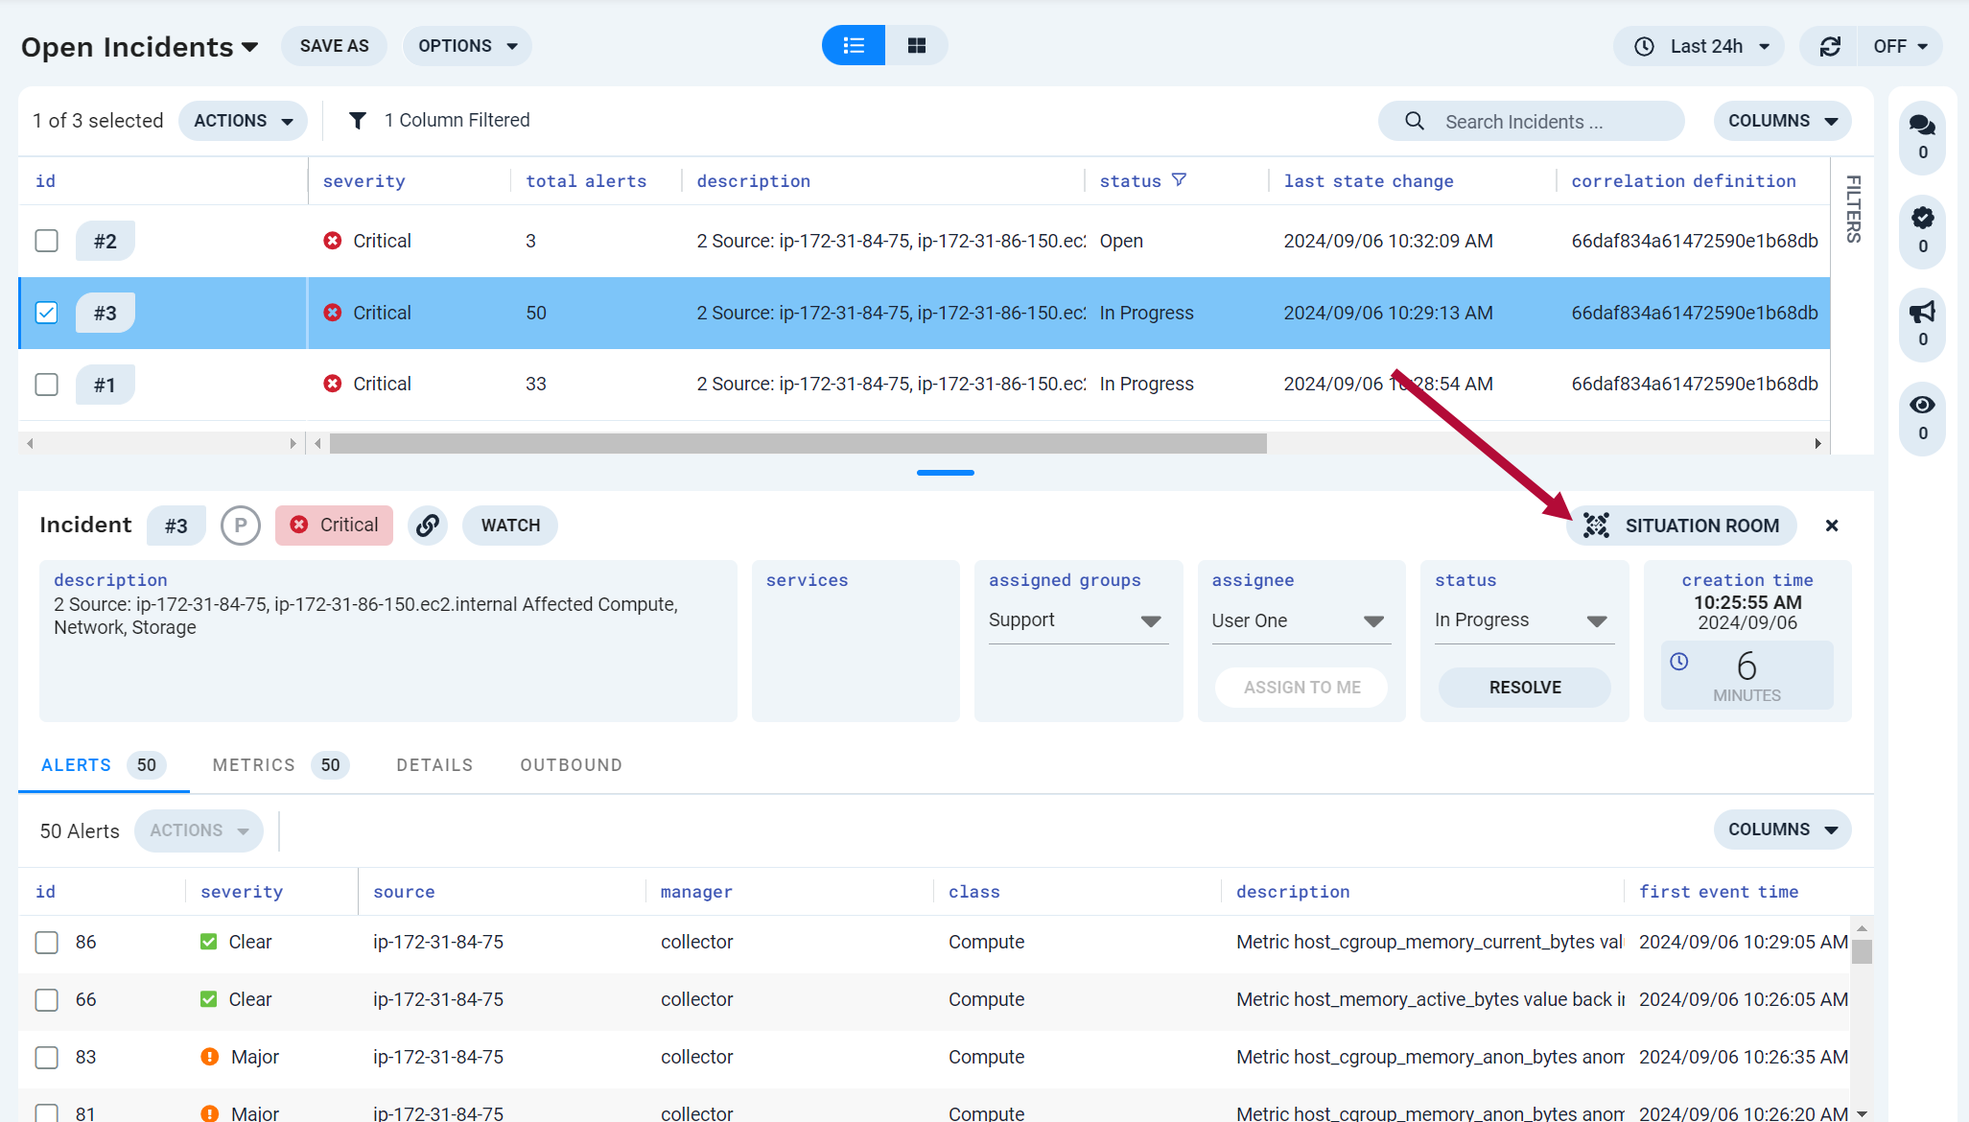The height and width of the screenshot is (1122, 1969).
Task: Check the box for alert 81
Action: pyautogui.click(x=46, y=1112)
